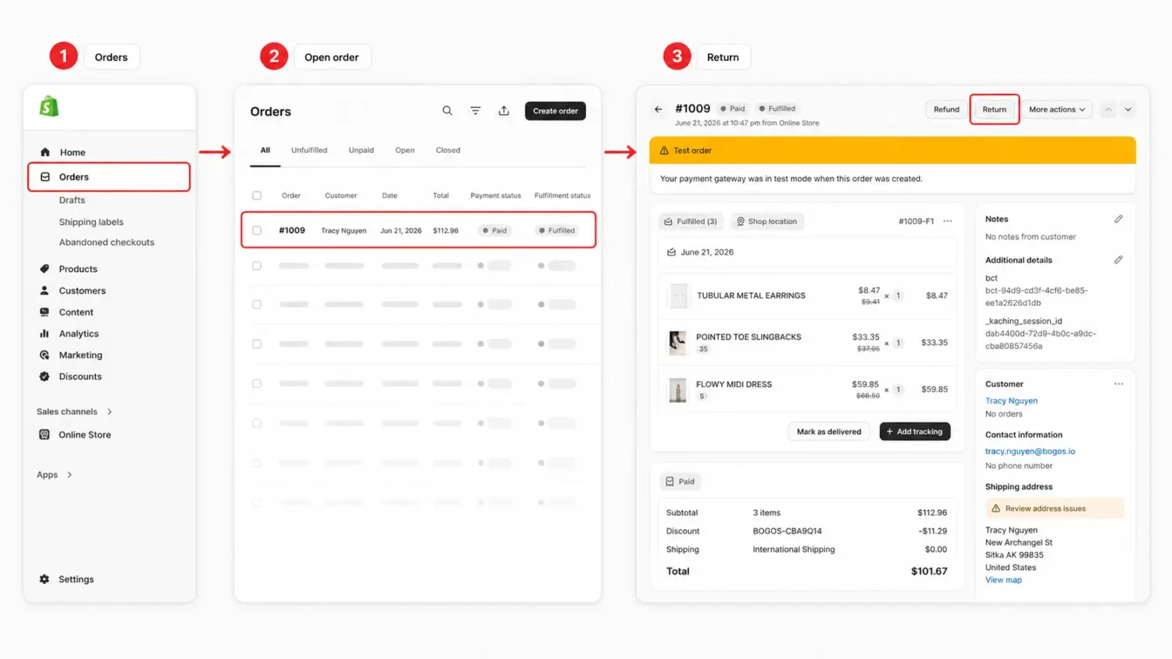This screenshot has width=1172, height=659.
Task: Click the Settings gear icon
Action: [x=45, y=579]
